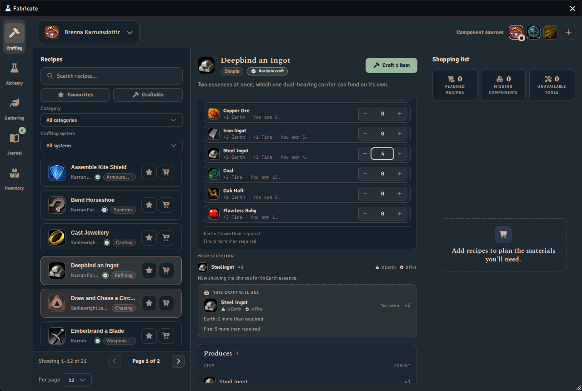Select the third component source avatar
The width and height of the screenshot is (582, 391).
pos(551,32)
